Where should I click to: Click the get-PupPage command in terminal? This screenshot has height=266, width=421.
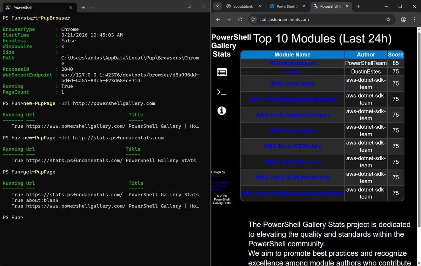click(39, 172)
